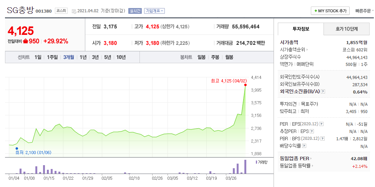Show the 일봉 candlestick chart
This screenshot has height=187, width=375.
pyautogui.click(x=201, y=57)
